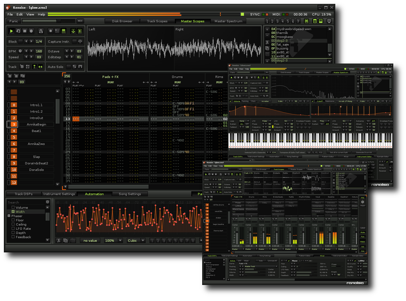Switch to the Disk Browser tab
The width and height of the screenshot is (406, 301).
122,21
